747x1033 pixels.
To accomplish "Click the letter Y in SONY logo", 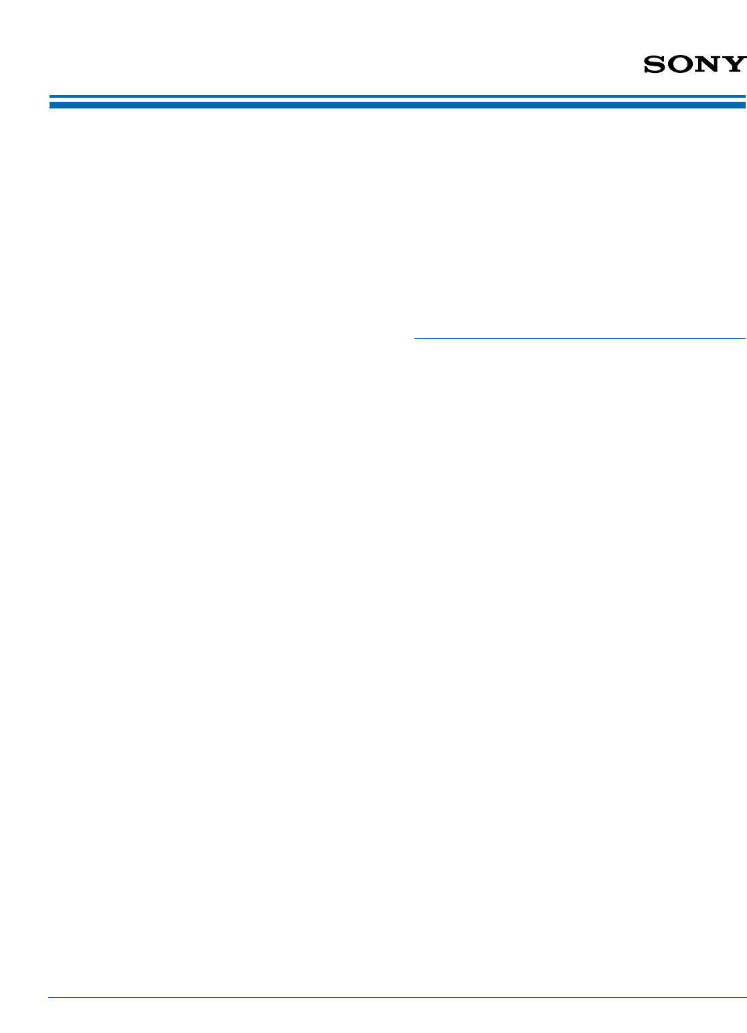I will pos(734,64).
